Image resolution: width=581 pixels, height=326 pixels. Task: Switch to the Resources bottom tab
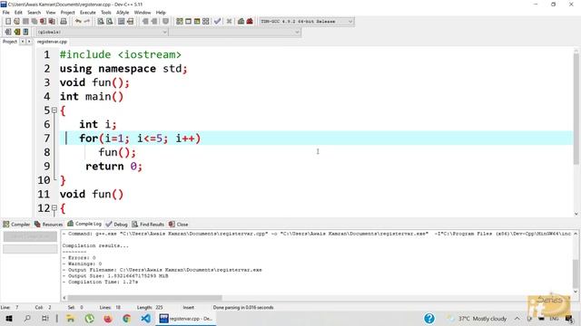coord(48,225)
